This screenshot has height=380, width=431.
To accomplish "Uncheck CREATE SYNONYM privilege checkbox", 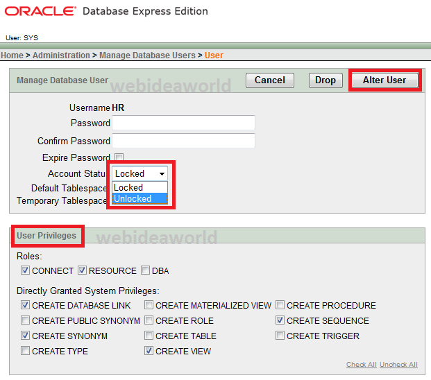I will click(25, 335).
